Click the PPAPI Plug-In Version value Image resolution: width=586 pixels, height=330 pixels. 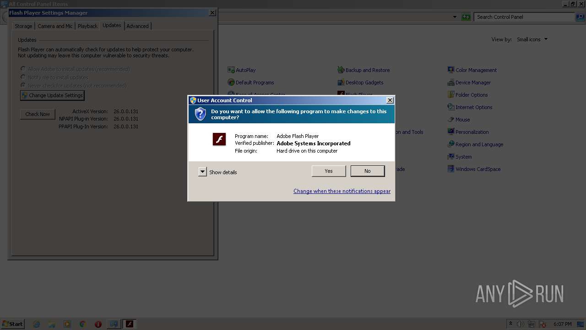point(126,126)
